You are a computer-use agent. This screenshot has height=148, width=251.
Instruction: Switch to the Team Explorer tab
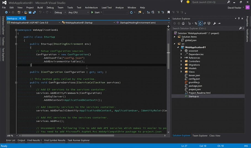tap(200, 136)
